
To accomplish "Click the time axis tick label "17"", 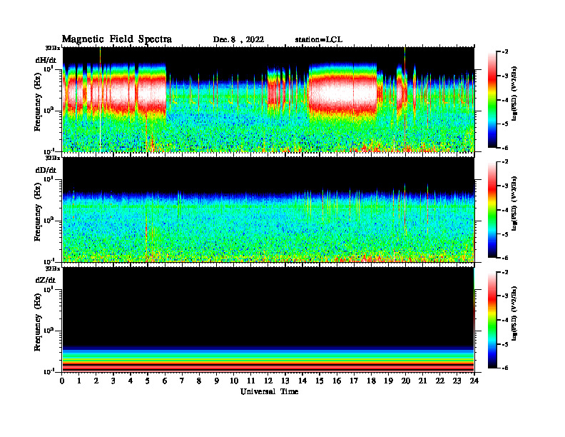I will 354,381.
